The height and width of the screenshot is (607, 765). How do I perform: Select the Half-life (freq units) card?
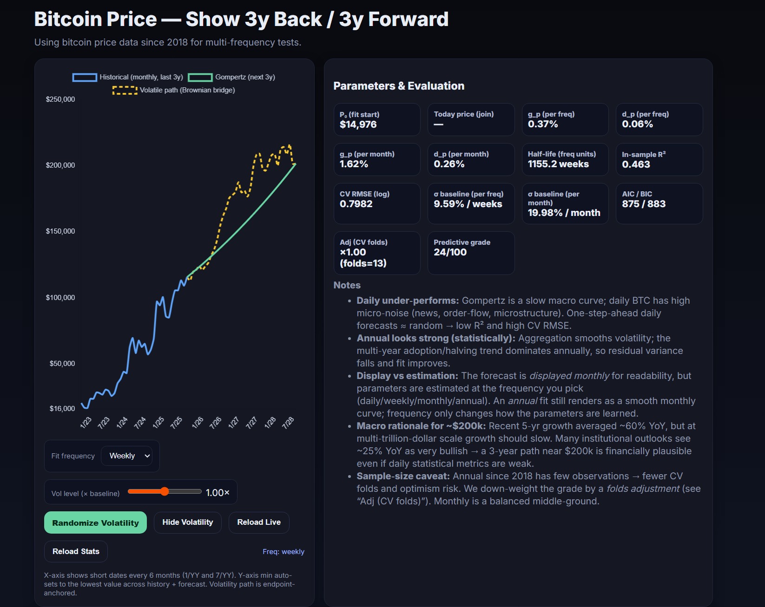(x=565, y=159)
